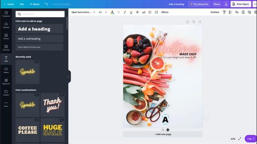Screen dimensions: 257x144
Task: Open the line spacing control
Action: [x=156, y=12]
